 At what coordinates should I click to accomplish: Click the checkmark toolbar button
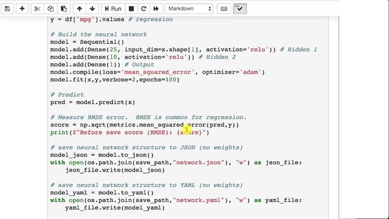[239, 9]
